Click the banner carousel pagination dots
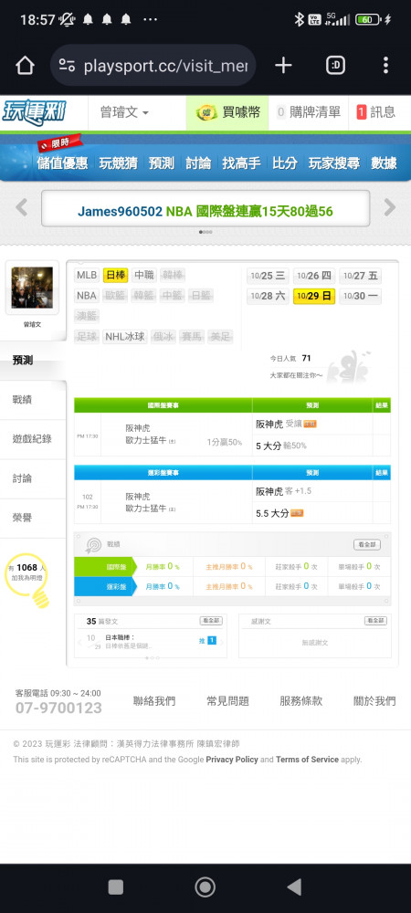 tap(205, 232)
